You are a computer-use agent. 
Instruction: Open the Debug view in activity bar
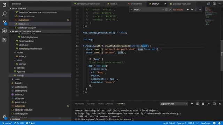tap(5, 31)
